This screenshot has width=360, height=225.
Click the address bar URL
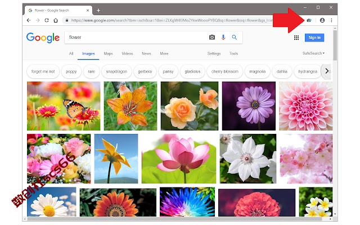[172, 20]
